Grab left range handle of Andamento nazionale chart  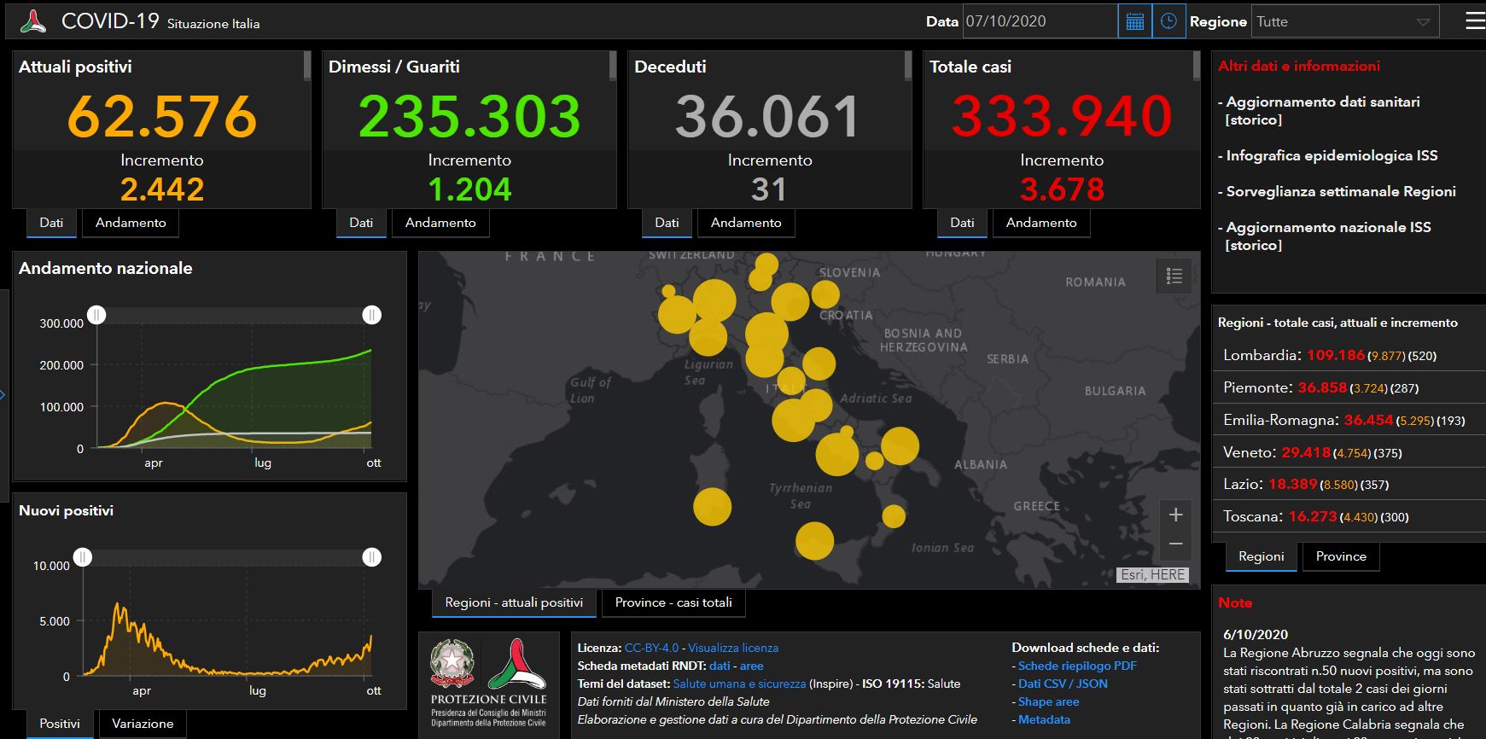tap(97, 315)
